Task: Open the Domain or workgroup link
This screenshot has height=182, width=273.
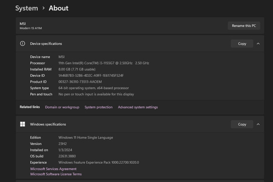Action: pos(62,107)
